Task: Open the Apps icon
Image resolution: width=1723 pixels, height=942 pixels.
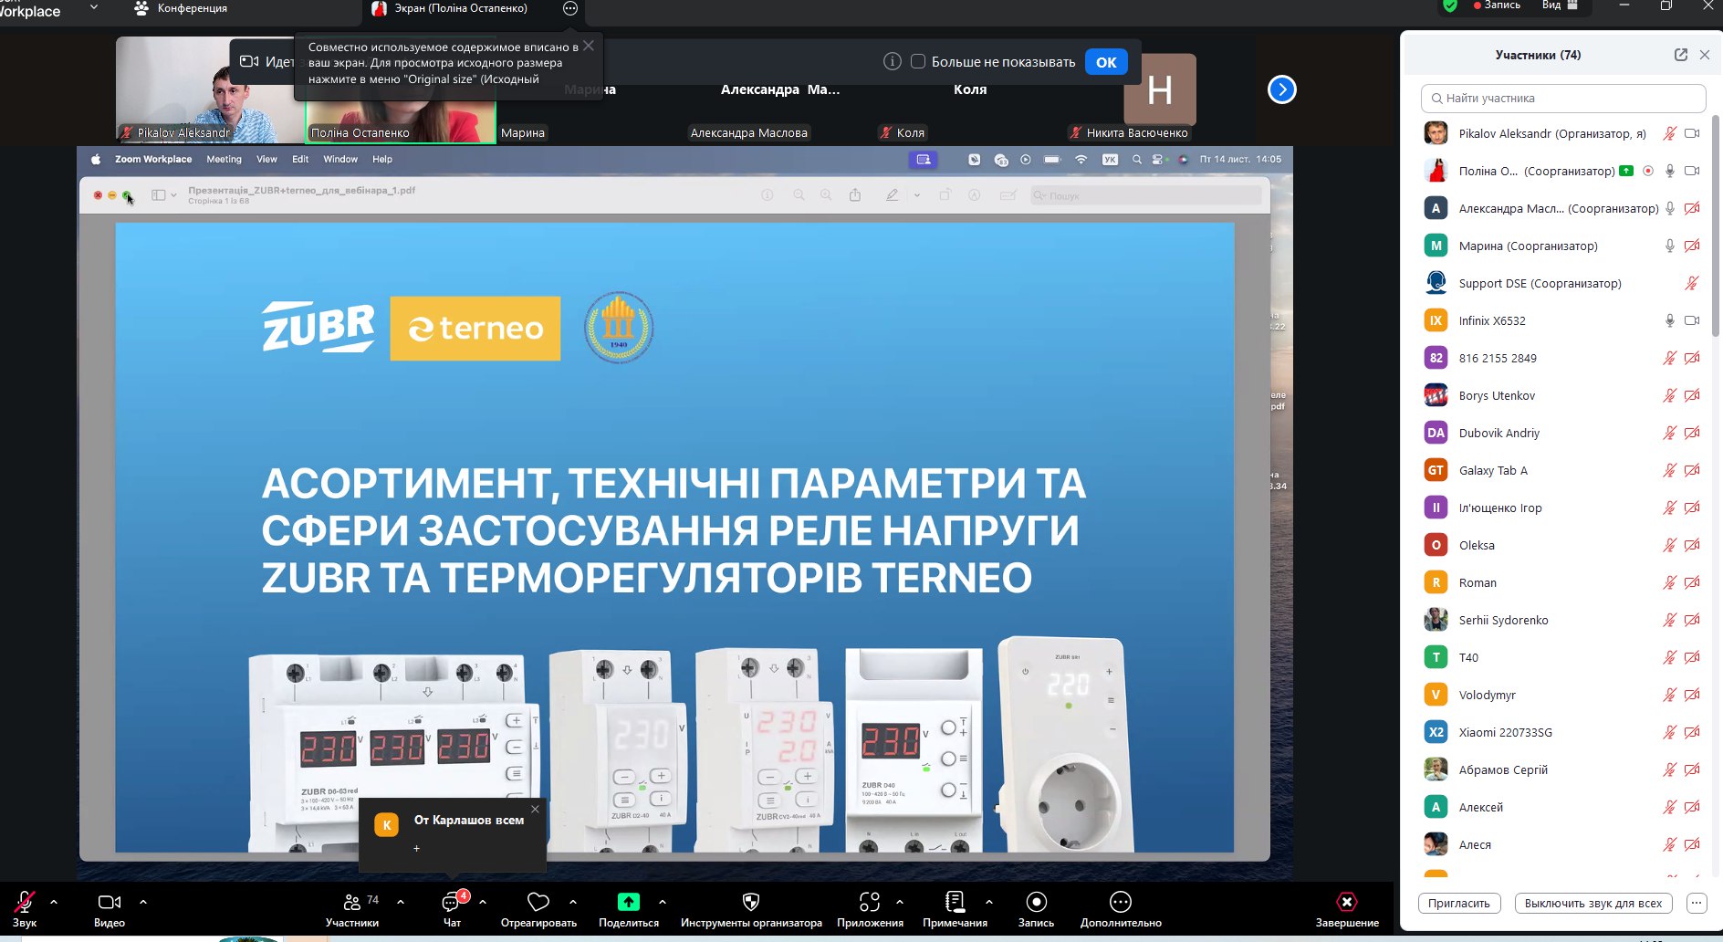Action: click(x=869, y=903)
